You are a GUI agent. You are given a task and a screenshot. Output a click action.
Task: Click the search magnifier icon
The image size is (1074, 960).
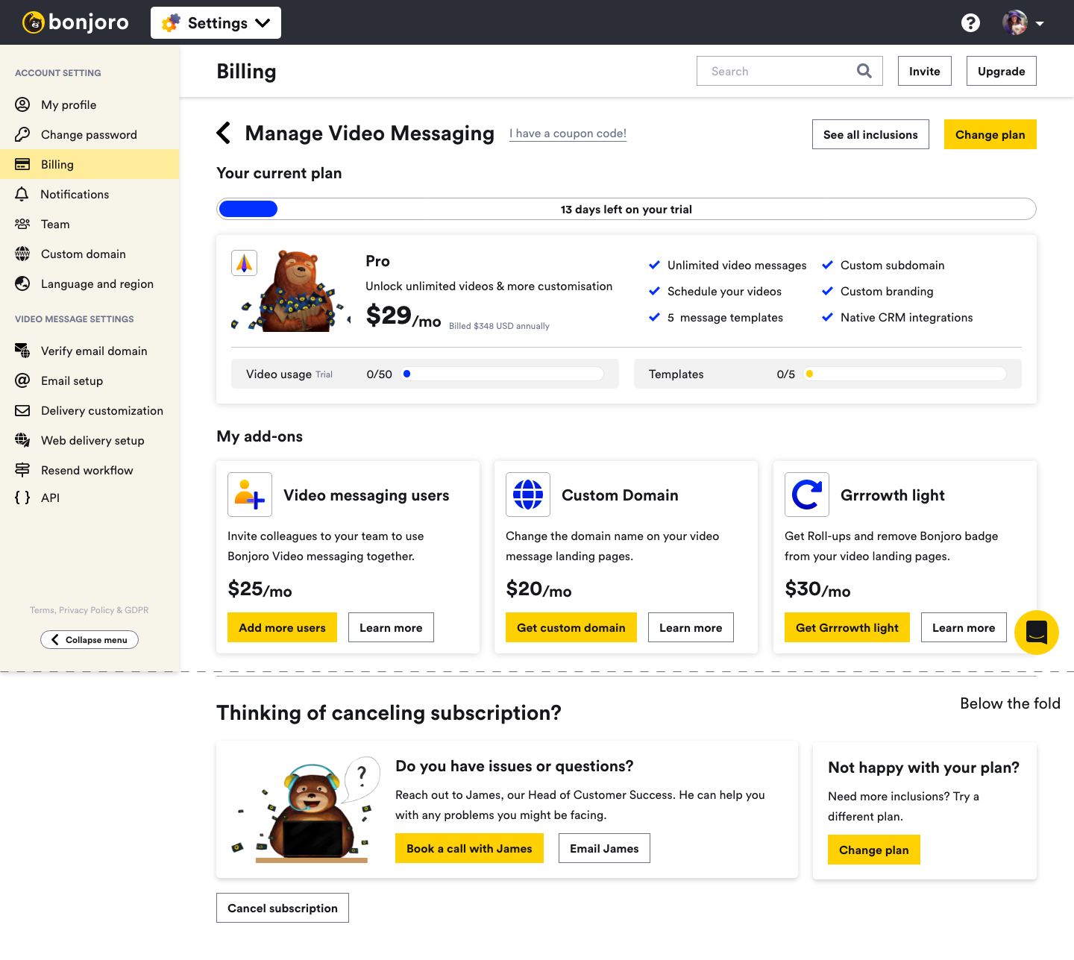[x=864, y=71]
